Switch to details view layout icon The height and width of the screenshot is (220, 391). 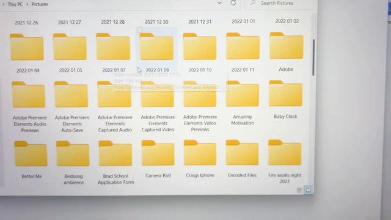(299, 190)
